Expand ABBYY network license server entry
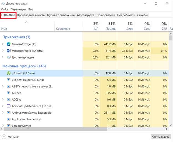This screenshot has width=173, height=142. pos(3,86)
